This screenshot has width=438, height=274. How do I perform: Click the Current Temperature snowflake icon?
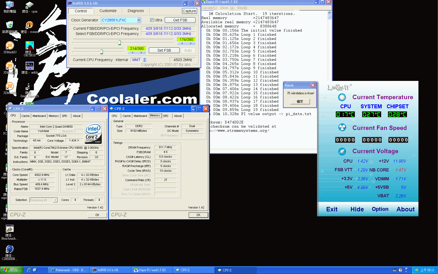click(x=342, y=97)
